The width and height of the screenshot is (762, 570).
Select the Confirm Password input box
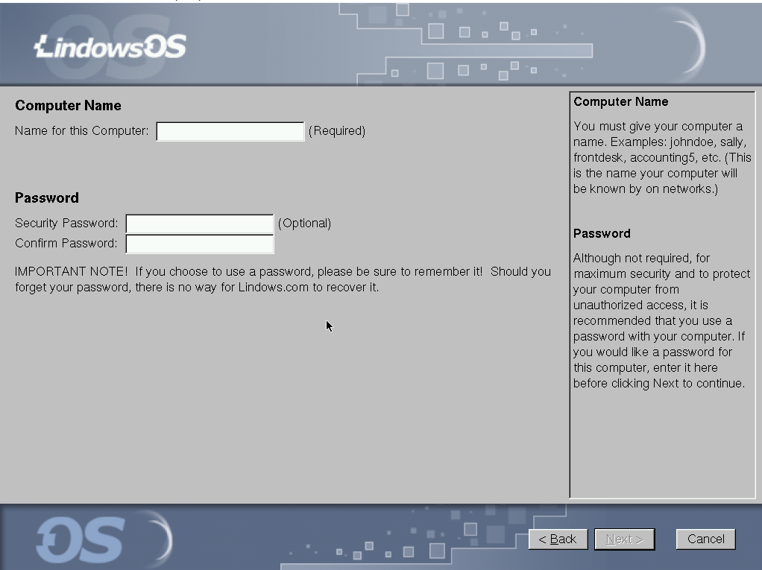pos(200,244)
